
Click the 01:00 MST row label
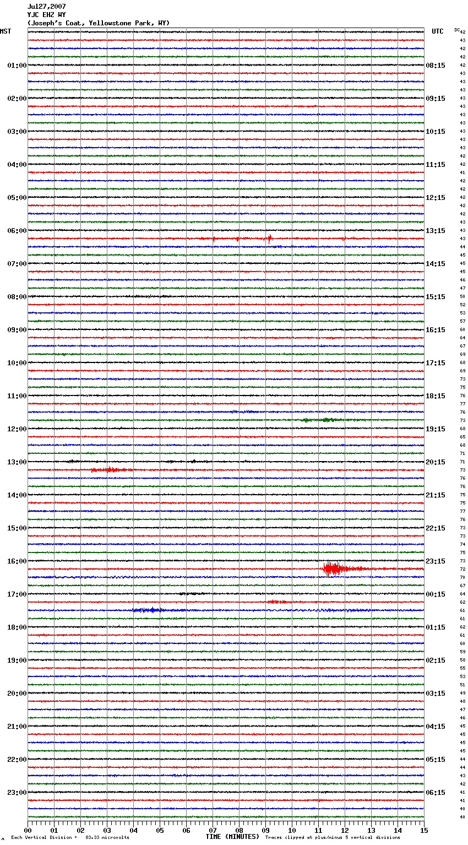click(17, 66)
